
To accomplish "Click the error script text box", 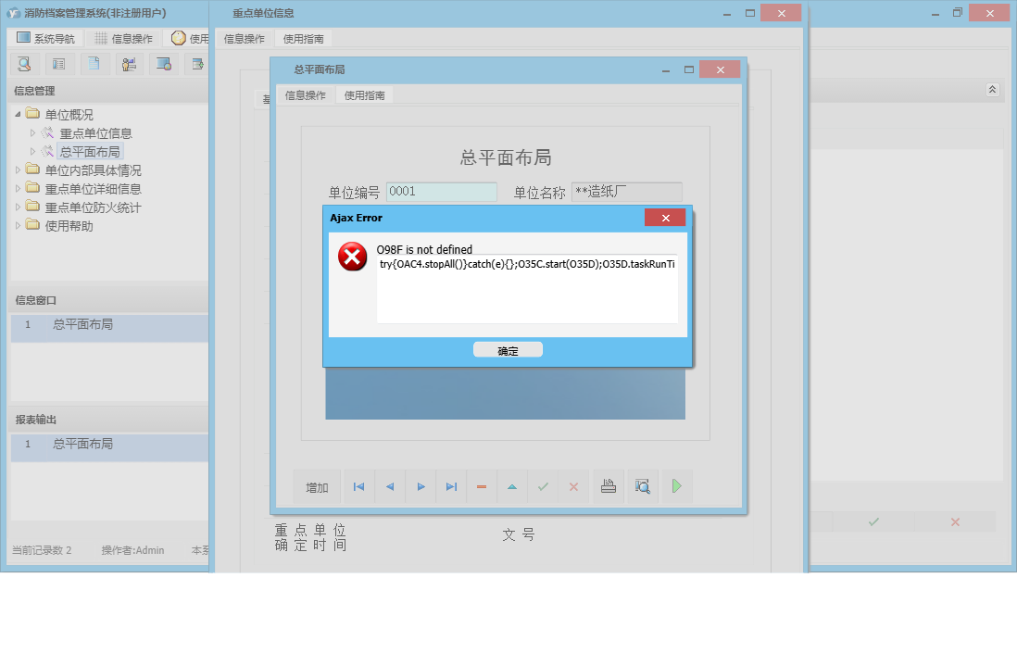I will 527,289.
